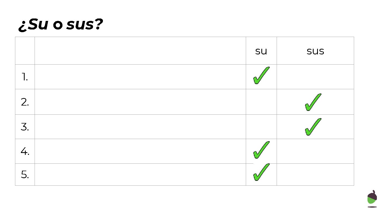Click the green check mark in row 1
386x217 pixels.
(x=261, y=76)
